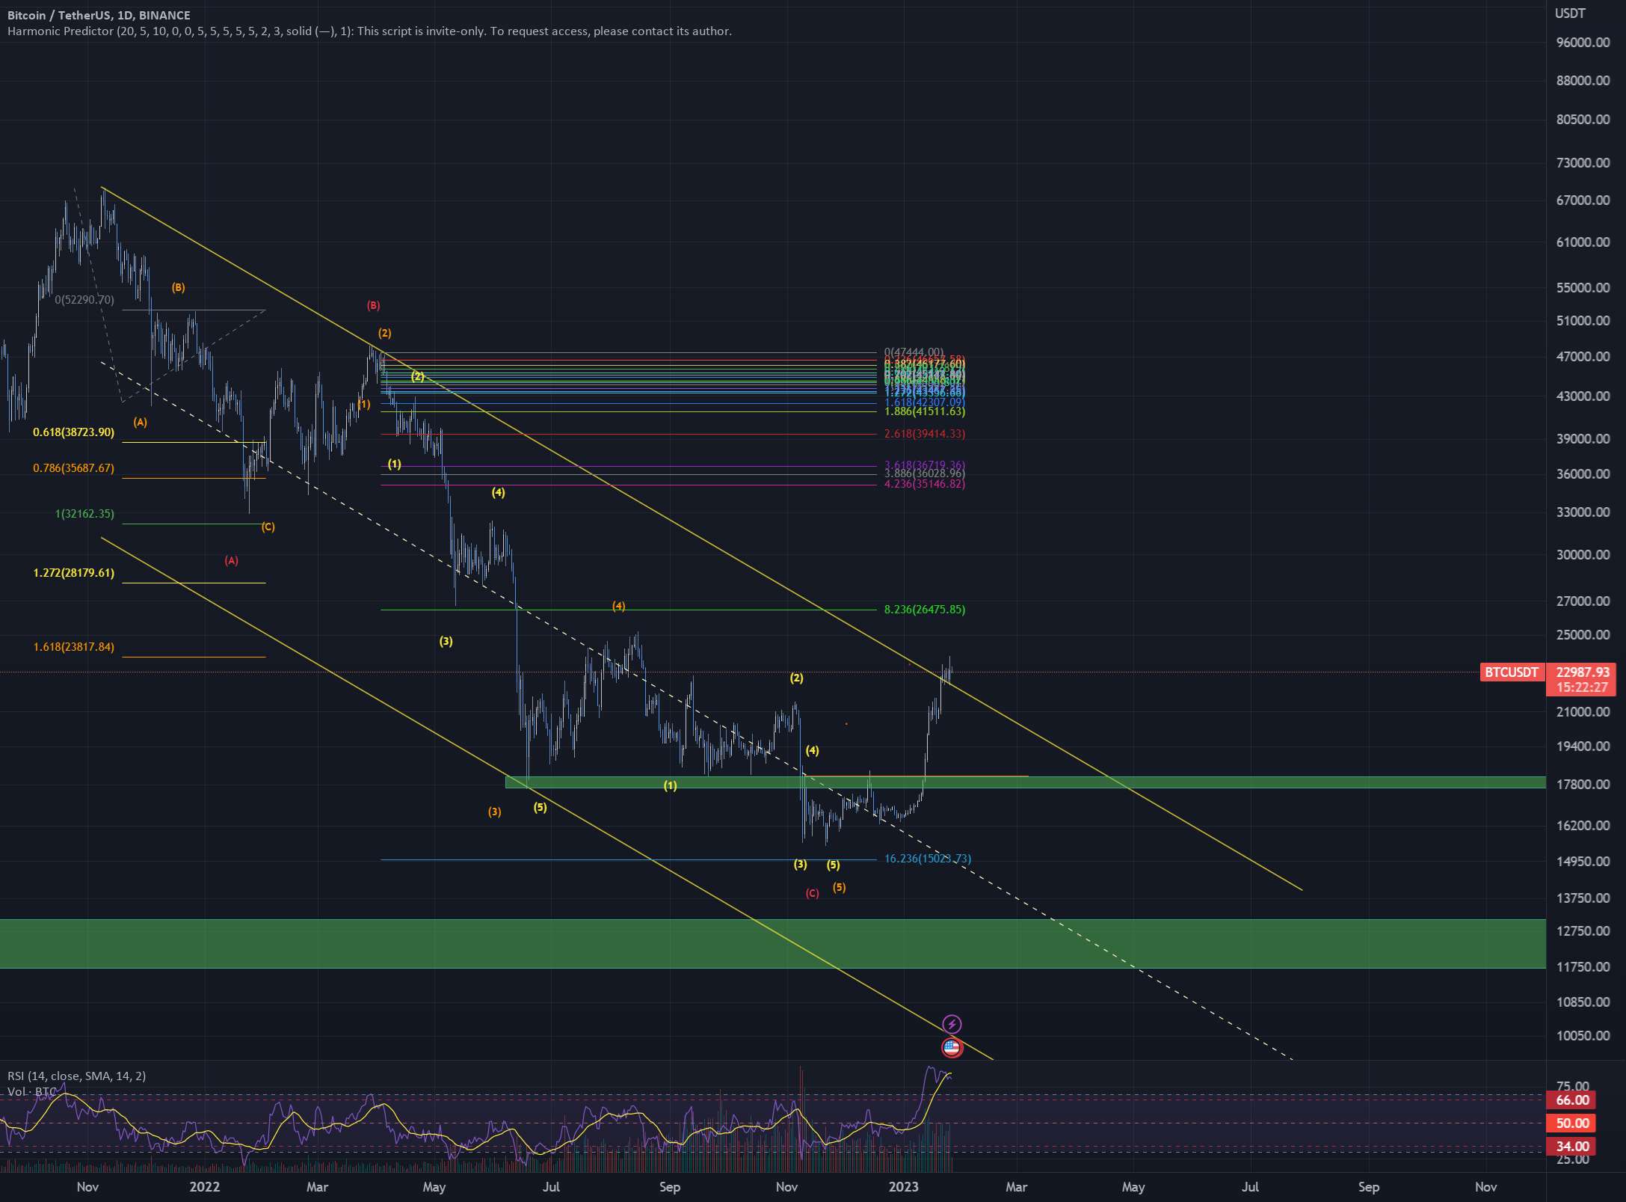
Task: Click the 10050.00 price axis label
Action: pos(1583,1036)
